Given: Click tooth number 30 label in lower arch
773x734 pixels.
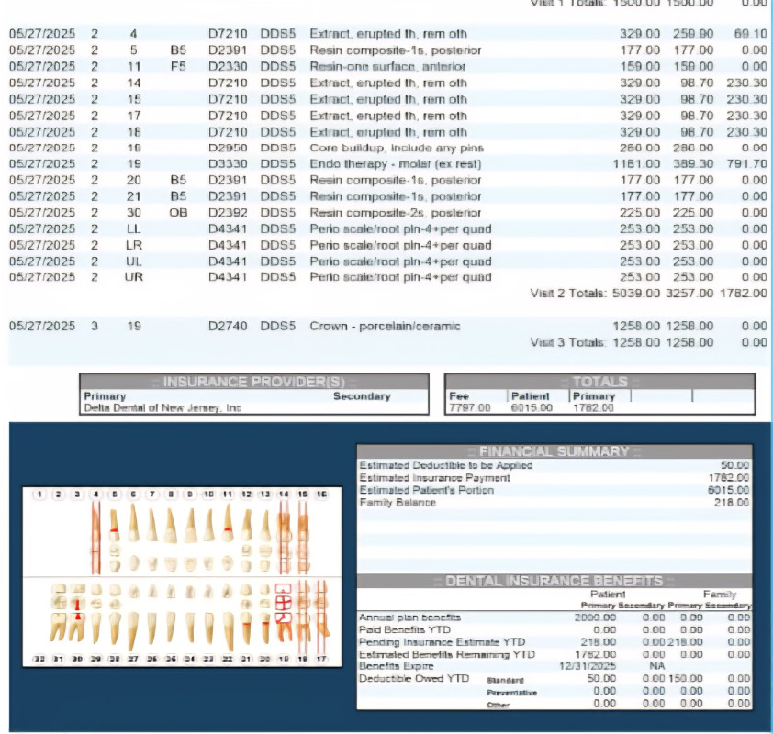Looking at the screenshot, I should [77, 660].
